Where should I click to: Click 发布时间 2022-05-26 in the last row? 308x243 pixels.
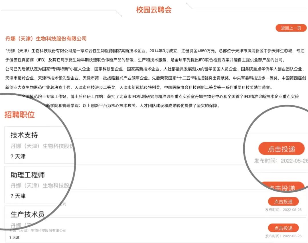click(x=283, y=236)
